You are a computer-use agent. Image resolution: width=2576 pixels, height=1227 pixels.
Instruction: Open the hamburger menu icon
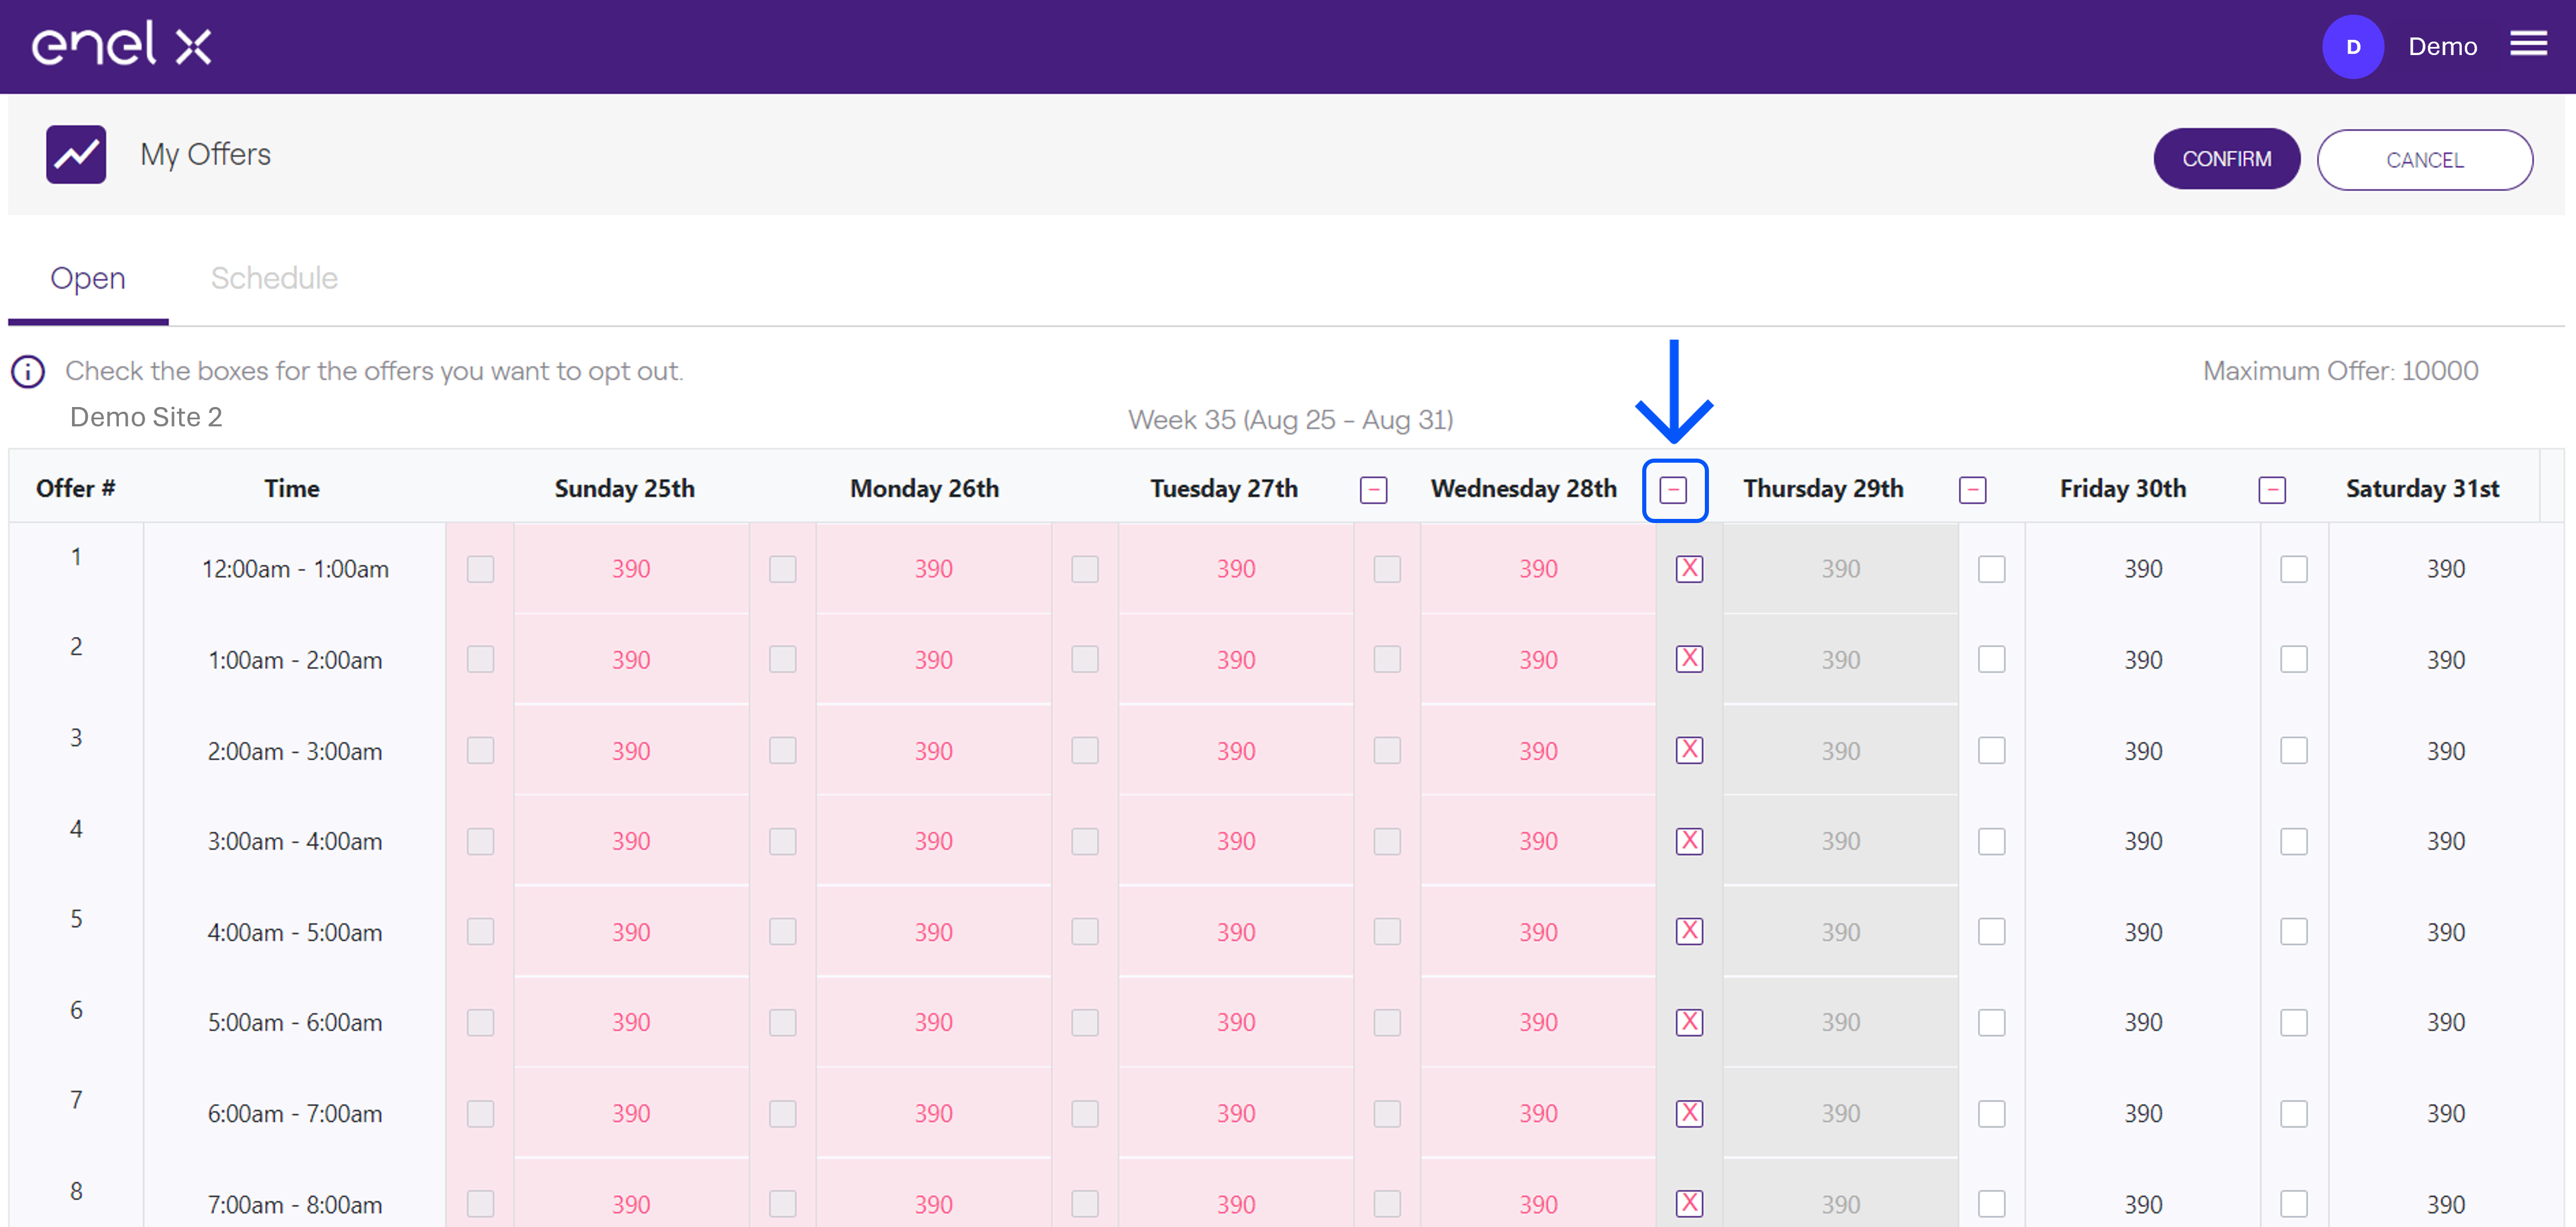pyautogui.click(x=2528, y=43)
